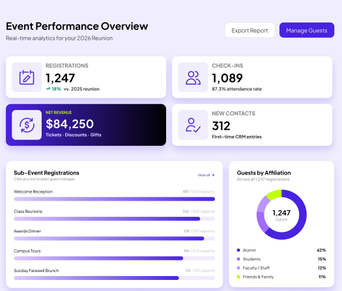Open the Campus Tours row
342x291 pixels.
tap(114, 255)
